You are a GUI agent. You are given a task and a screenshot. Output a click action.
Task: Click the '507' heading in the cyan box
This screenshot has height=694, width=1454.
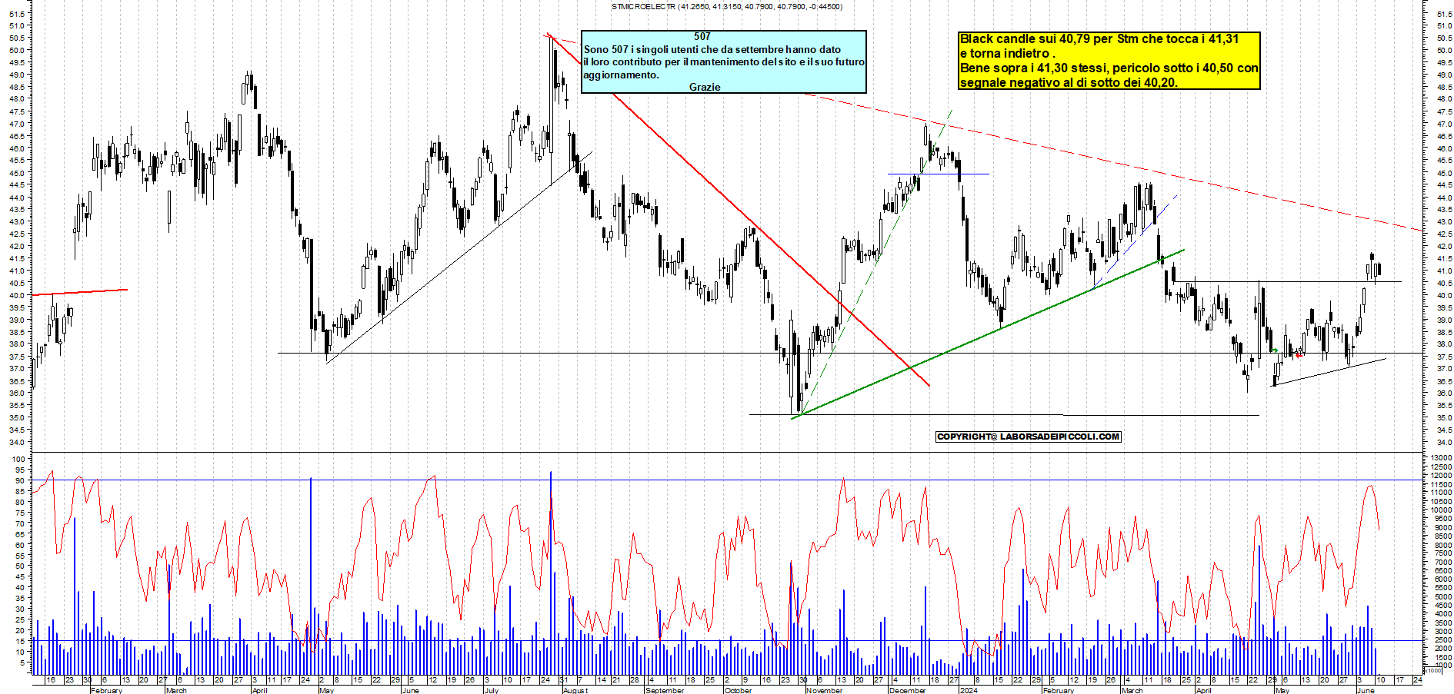pos(702,36)
